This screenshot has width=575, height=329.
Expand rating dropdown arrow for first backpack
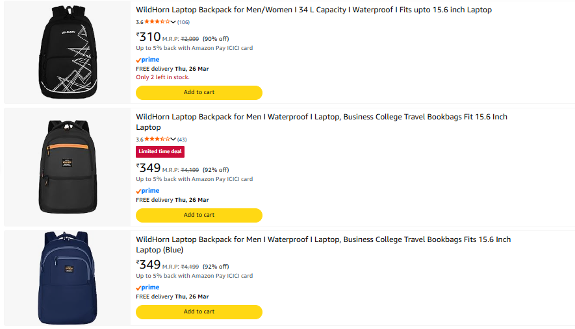[173, 22]
